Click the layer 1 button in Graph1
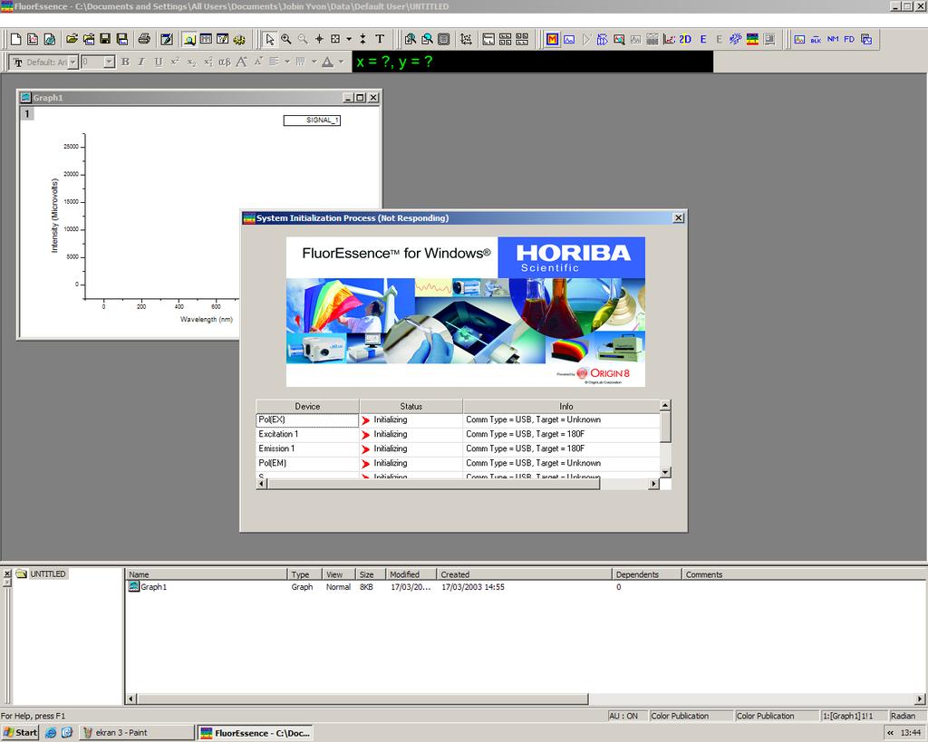This screenshot has height=742, width=928. (27, 113)
